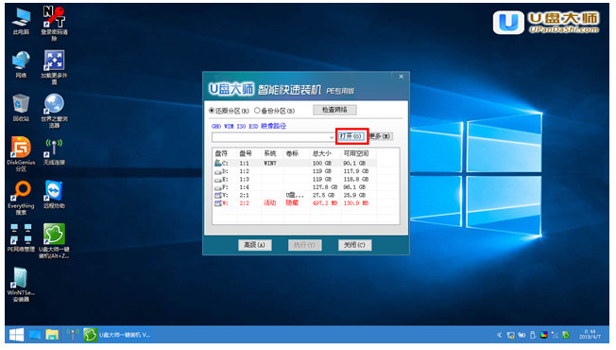Image resolution: width=616 pixels, height=350 pixels.
Task: Click the 117.9 GB free space cell
Action: click(356, 171)
